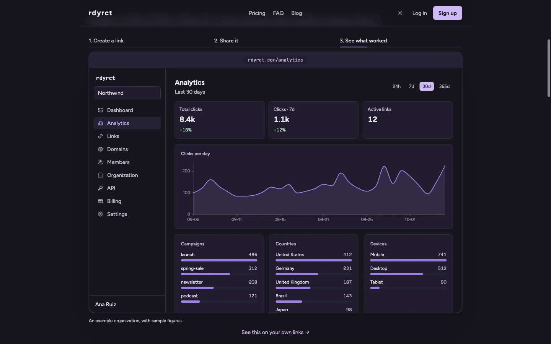Switch to the 365d time range
Image resolution: width=551 pixels, height=344 pixels.
(444, 86)
